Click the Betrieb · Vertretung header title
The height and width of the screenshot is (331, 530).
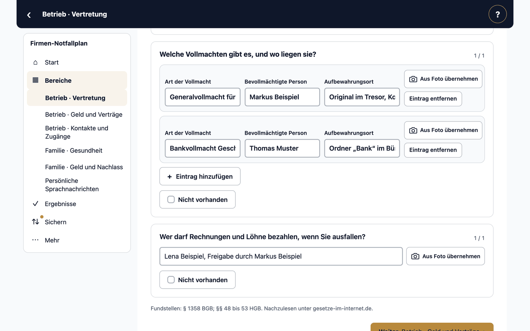coord(75,14)
